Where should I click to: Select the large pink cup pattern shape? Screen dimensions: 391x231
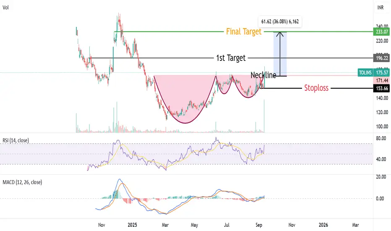(185, 99)
